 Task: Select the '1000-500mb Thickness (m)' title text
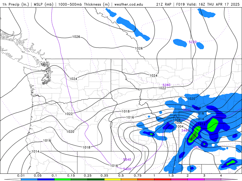tap(84, 4)
